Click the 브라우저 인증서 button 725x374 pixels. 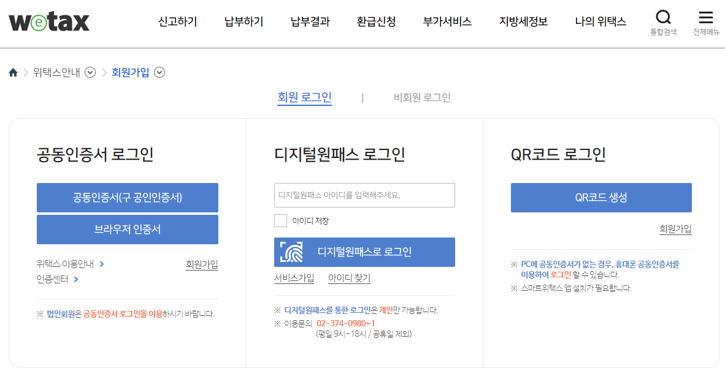(128, 229)
